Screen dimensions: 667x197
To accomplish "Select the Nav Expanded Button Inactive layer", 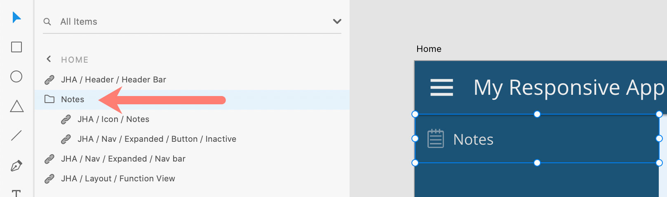I will click(x=157, y=139).
